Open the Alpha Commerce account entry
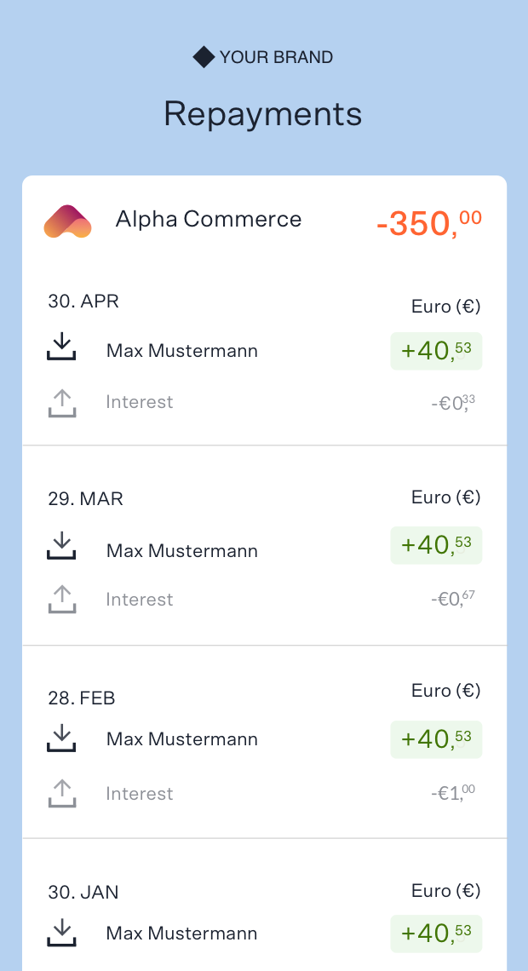The width and height of the screenshot is (528, 971). point(208,220)
